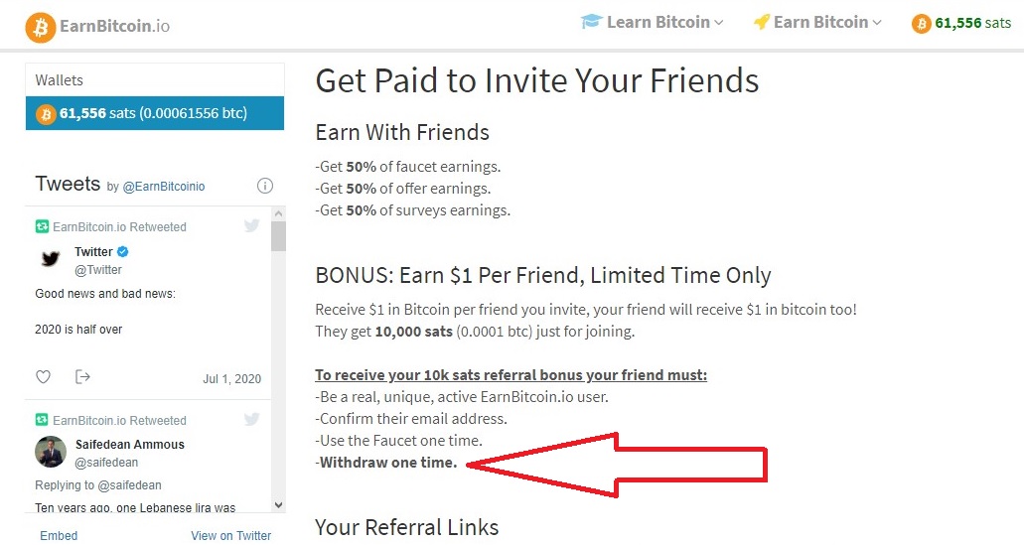This screenshot has height=545, width=1024.
Task: Click View on Twitter link
Action: point(230,536)
